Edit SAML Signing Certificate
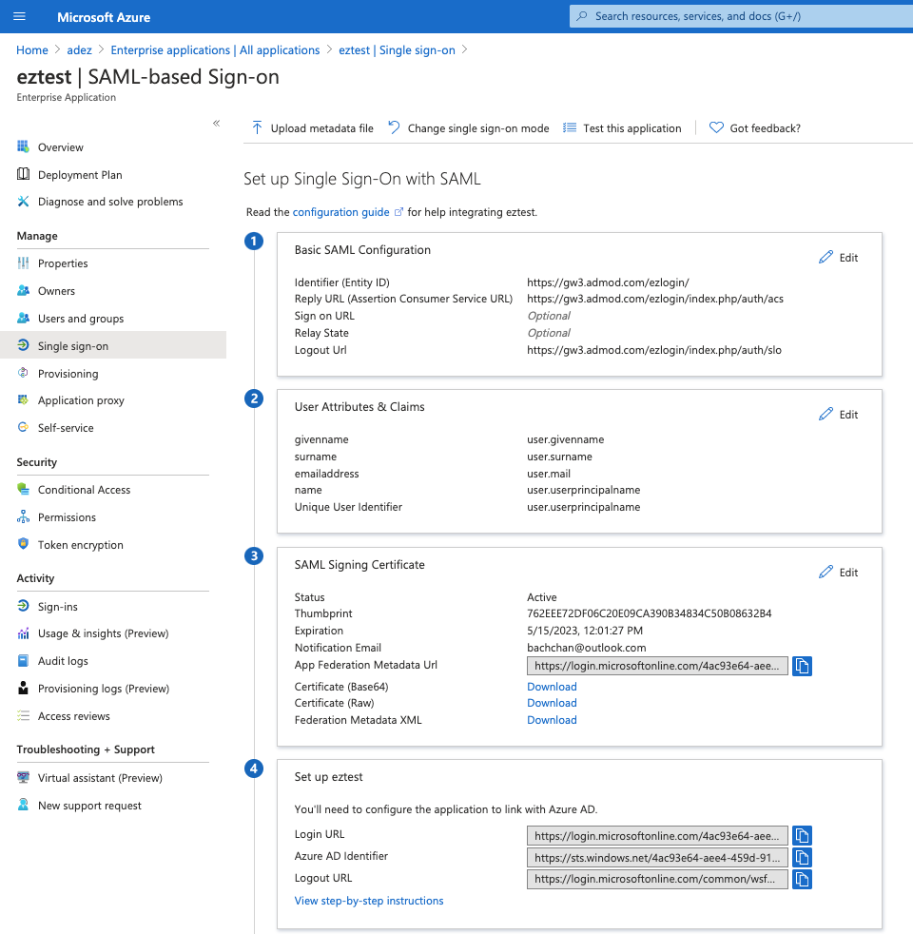The image size is (913, 934). [839, 572]
